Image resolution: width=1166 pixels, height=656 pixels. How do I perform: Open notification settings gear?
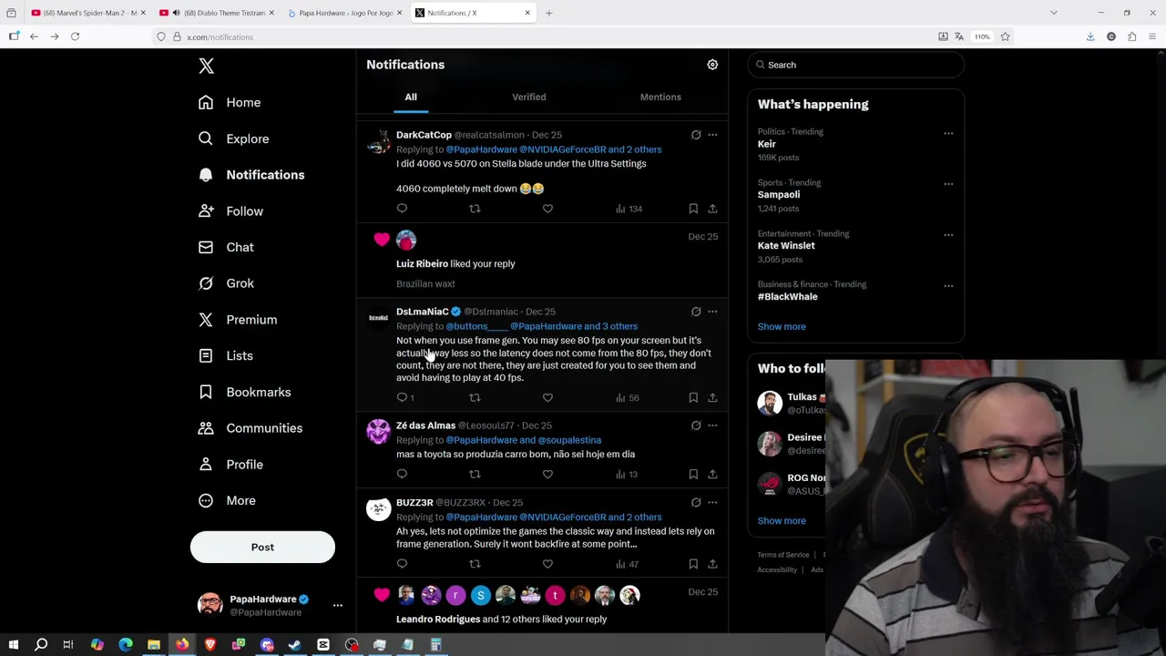[712, 65]
